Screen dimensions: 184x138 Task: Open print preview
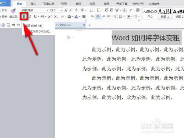coord(8,25)
